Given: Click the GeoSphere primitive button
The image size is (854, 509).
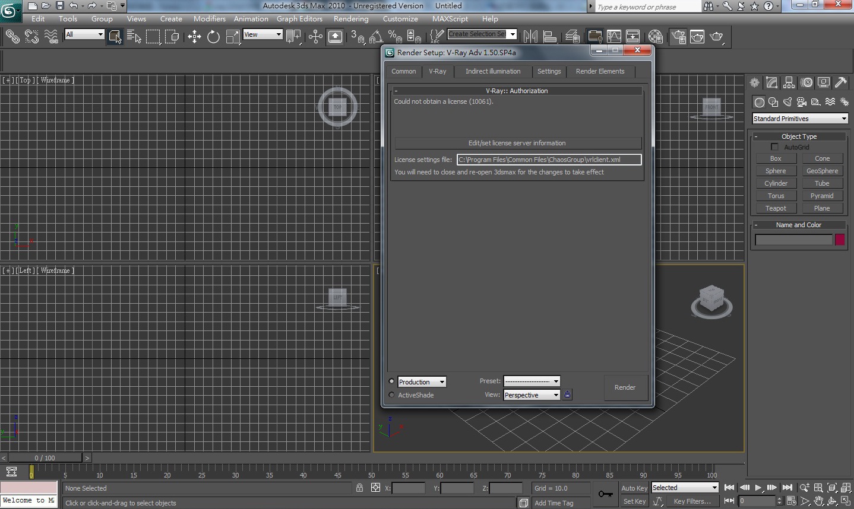Looking at the screenshot, I should pyautogui.click(x=822, y=171).
